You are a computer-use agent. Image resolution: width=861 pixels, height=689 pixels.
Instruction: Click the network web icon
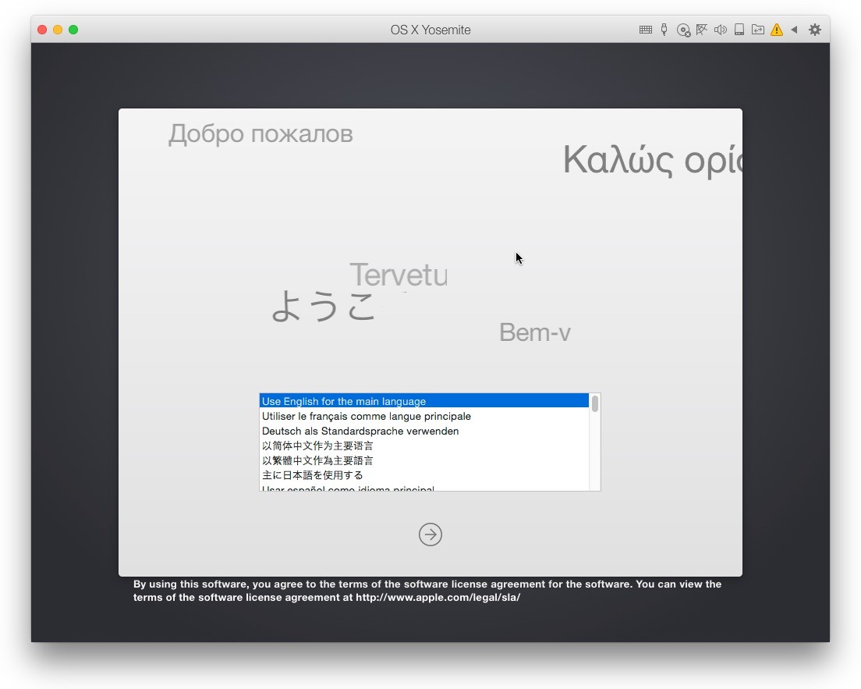tap(702, 30)
